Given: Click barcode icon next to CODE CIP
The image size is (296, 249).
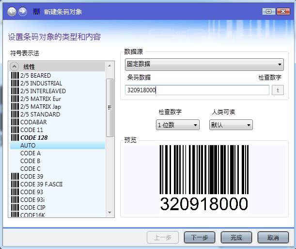Looking at the screenshot, I should [15, 207].
